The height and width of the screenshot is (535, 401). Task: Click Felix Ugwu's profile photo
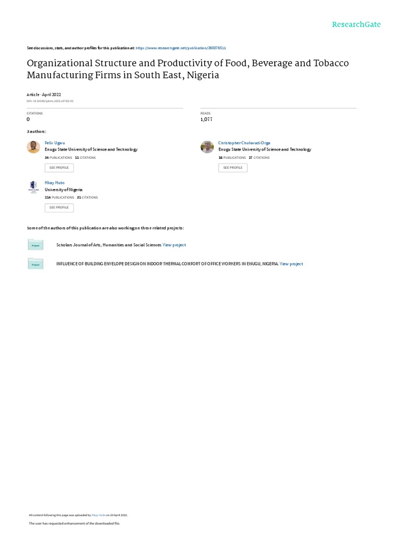coord(33,147)
